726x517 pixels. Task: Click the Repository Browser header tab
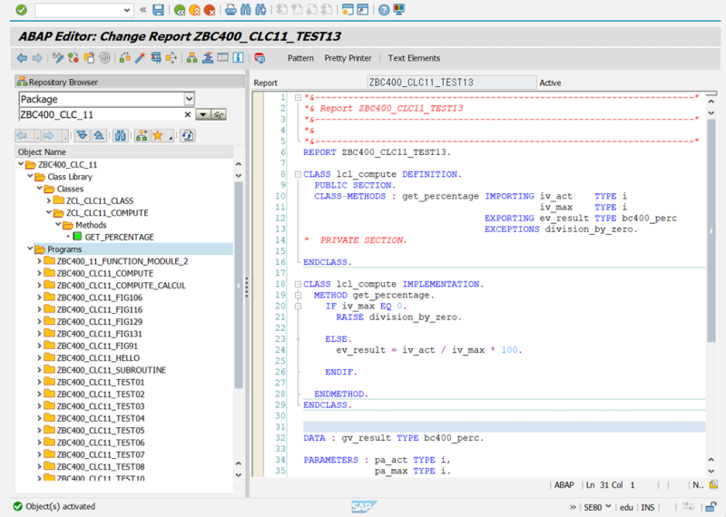(x=129, y=82)
